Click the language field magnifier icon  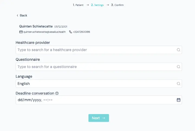coord(178,84)
